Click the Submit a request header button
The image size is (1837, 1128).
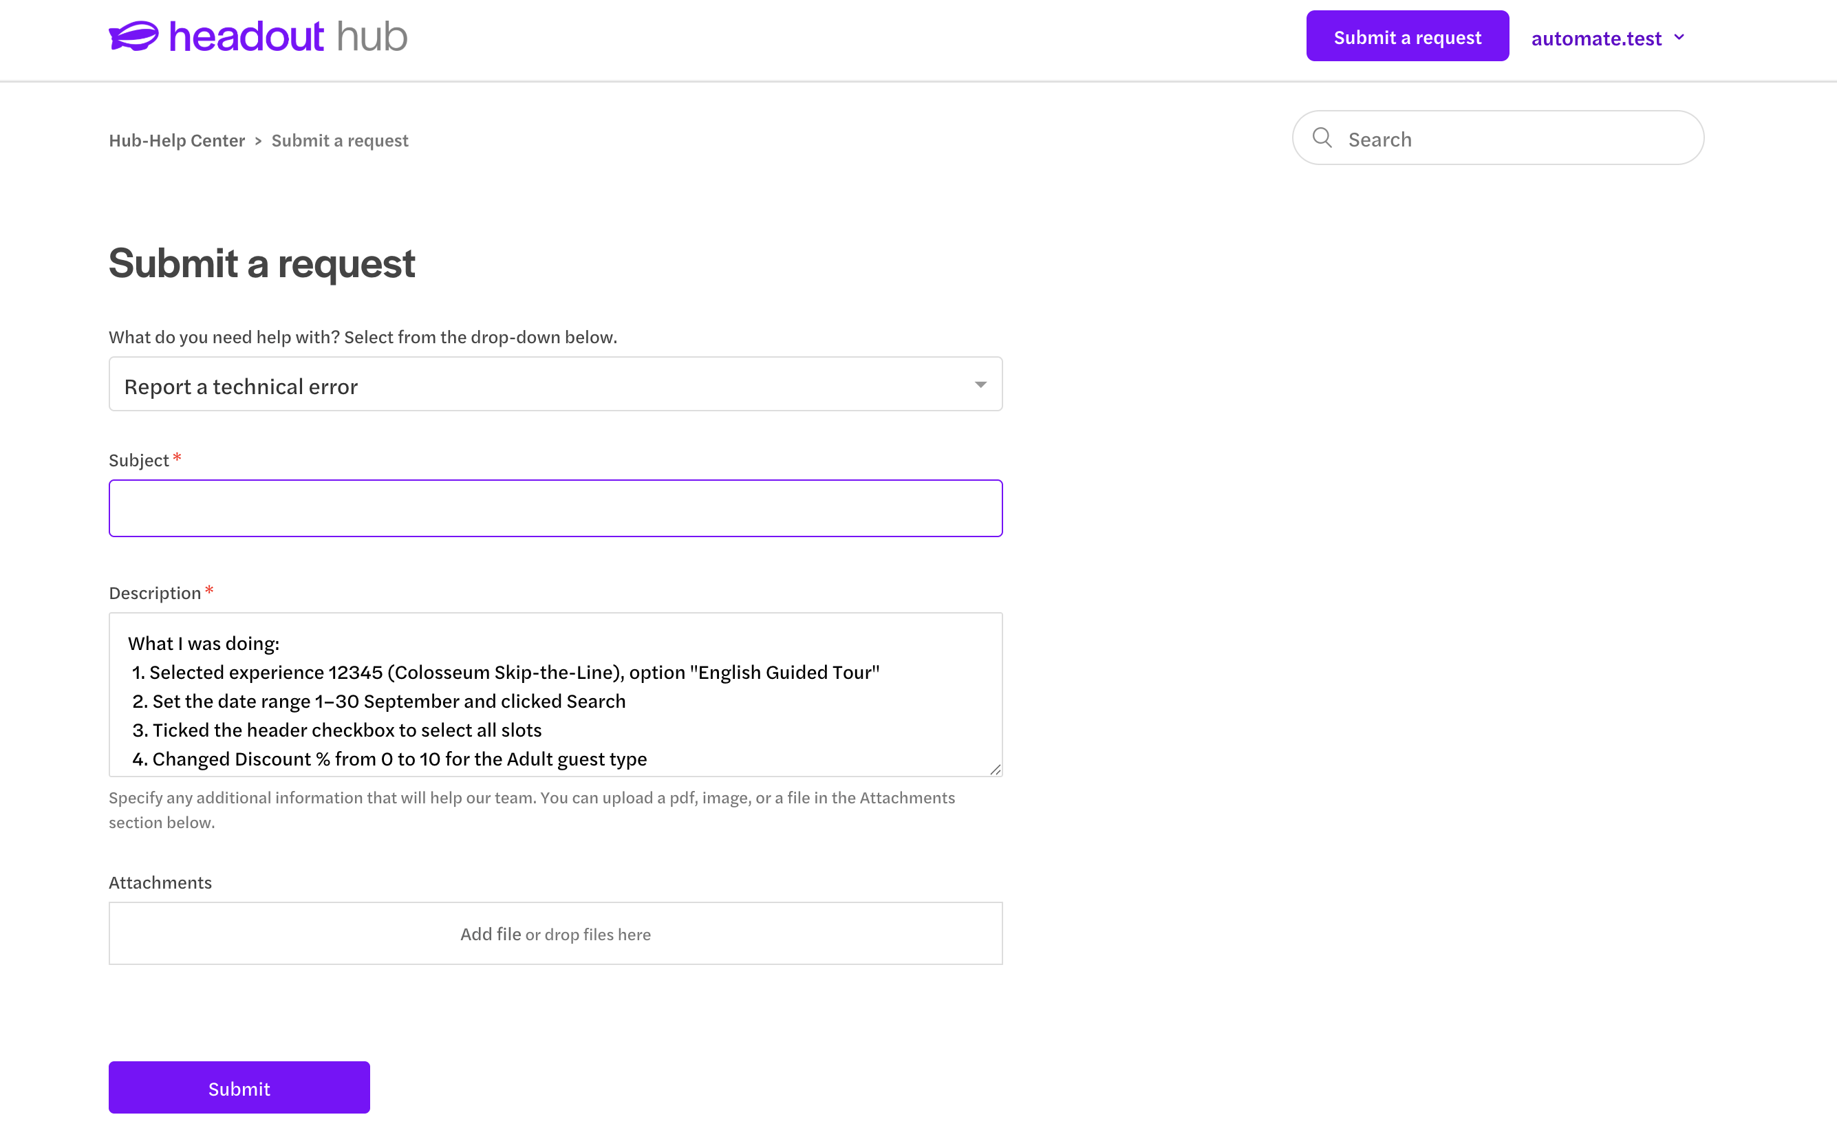coord(1407,36)
